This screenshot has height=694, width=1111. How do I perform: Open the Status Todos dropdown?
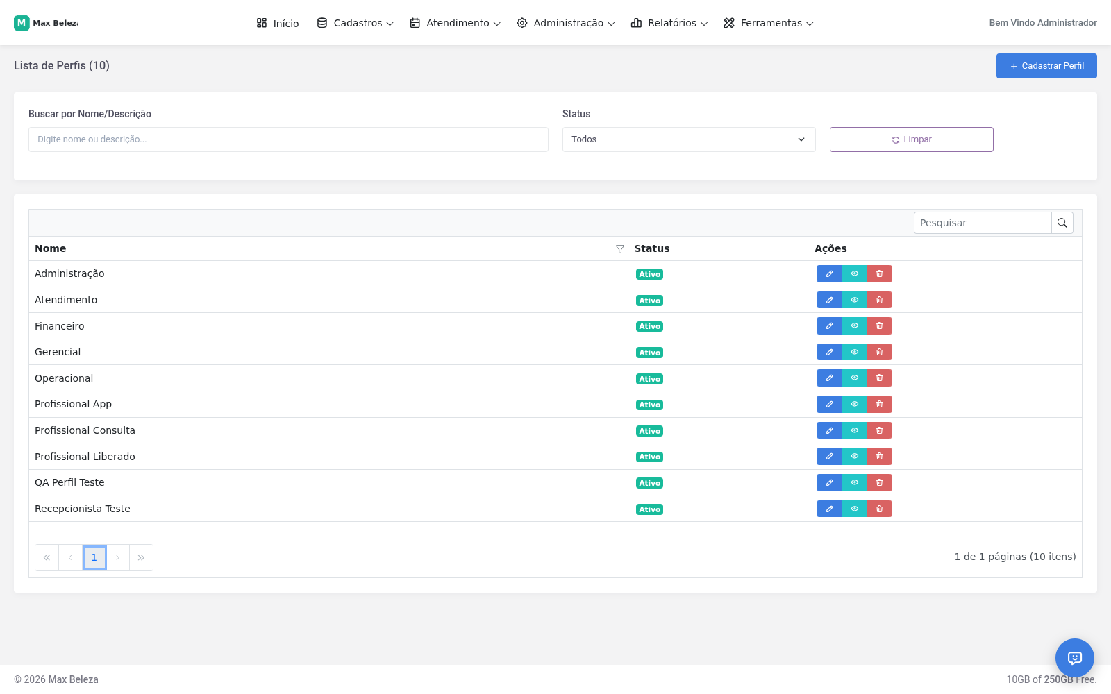point(689,139)
